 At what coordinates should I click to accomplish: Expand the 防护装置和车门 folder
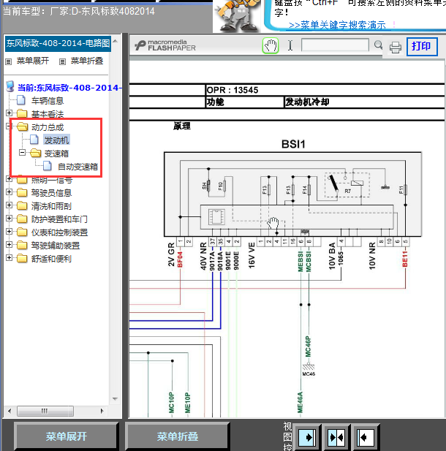tap(9, 219)
